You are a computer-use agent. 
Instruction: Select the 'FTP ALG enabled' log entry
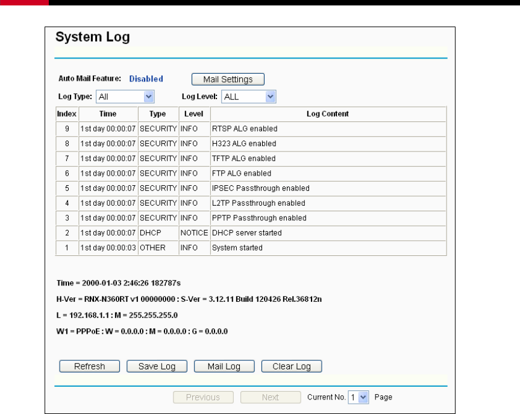(x=251, y=173)
